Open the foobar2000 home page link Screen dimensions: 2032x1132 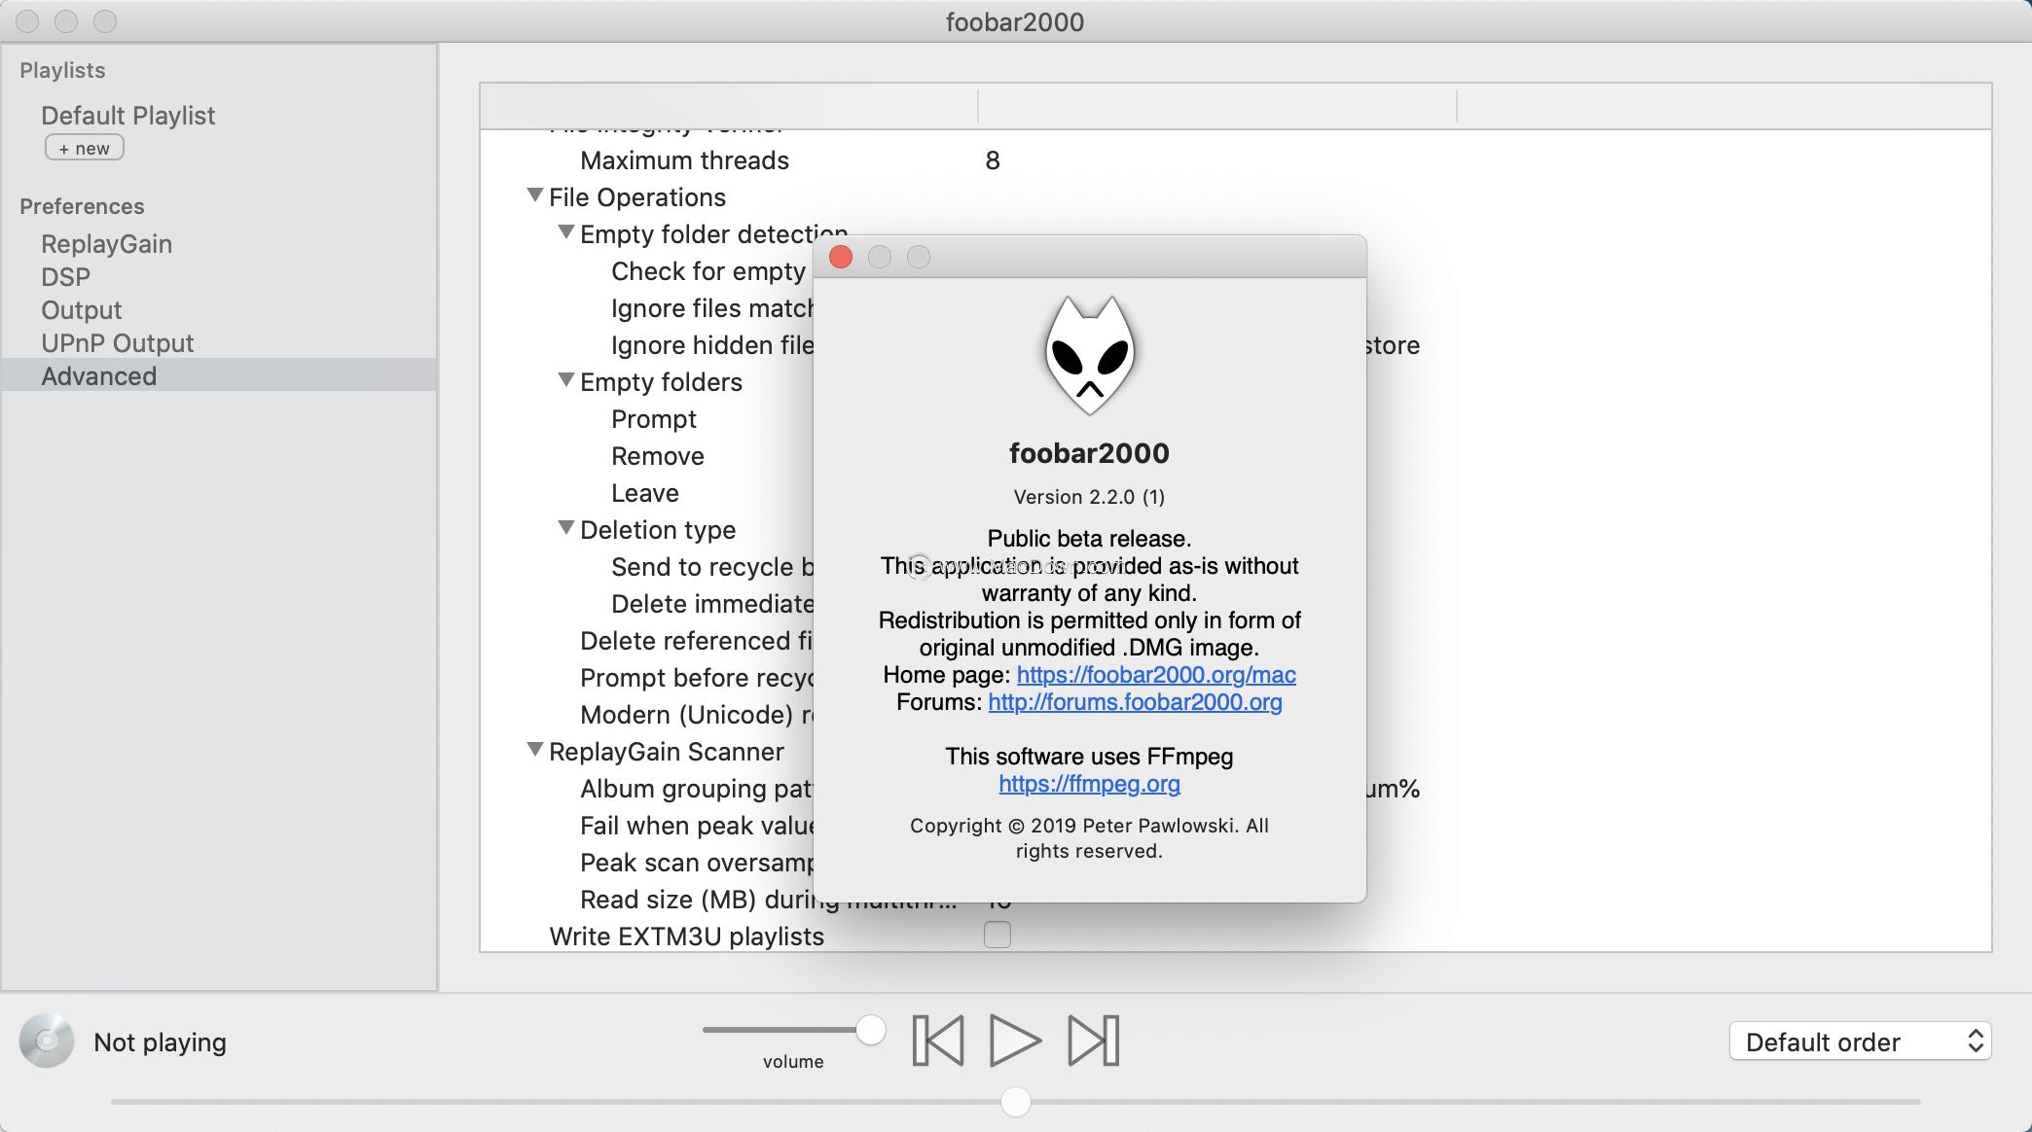coord(1155,674)
